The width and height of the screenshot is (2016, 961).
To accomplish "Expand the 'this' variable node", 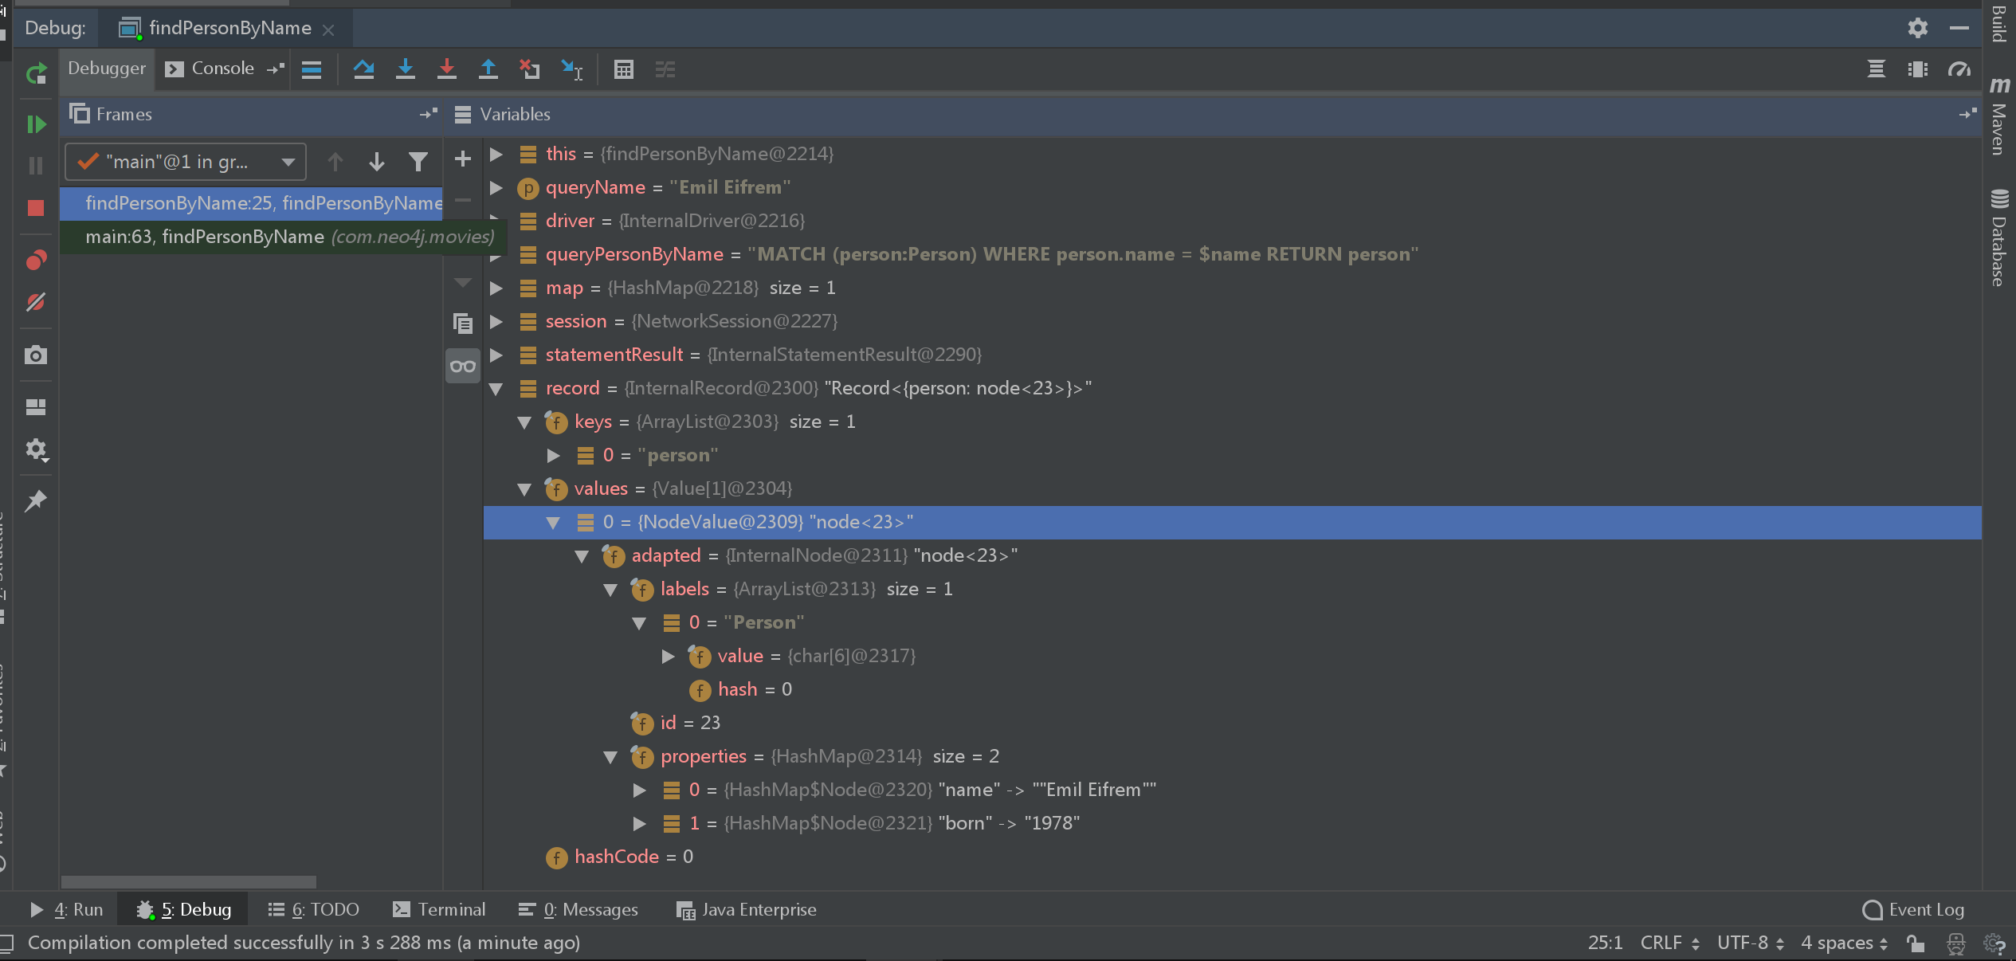I will click(496, 154).
